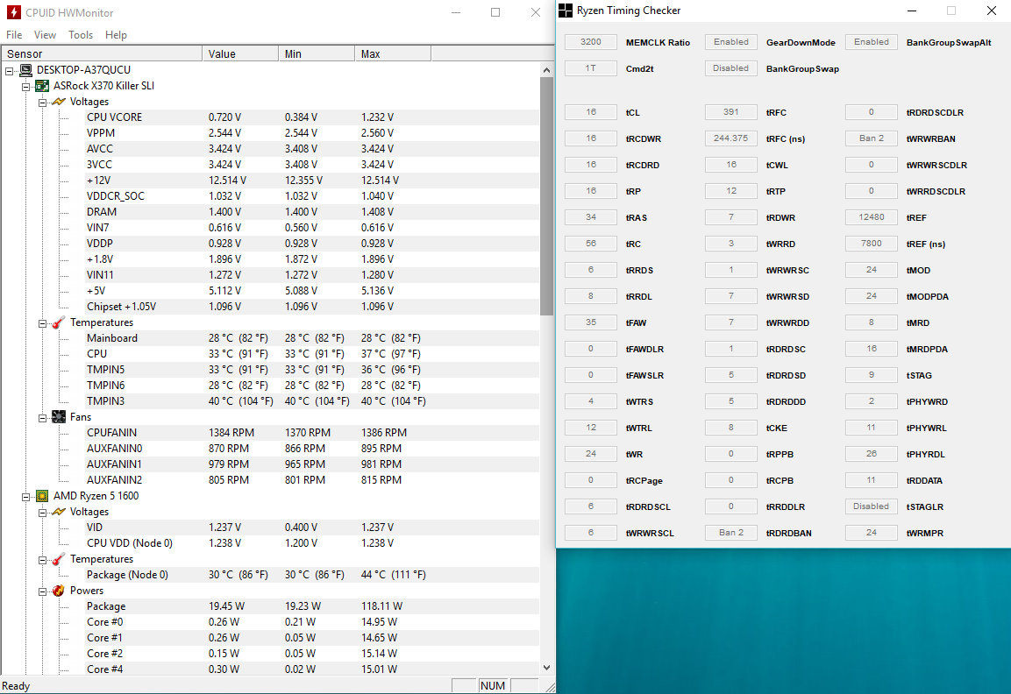
Task: Collapse the Ryzen Temperatures group
Action: (x=42, y=559)
